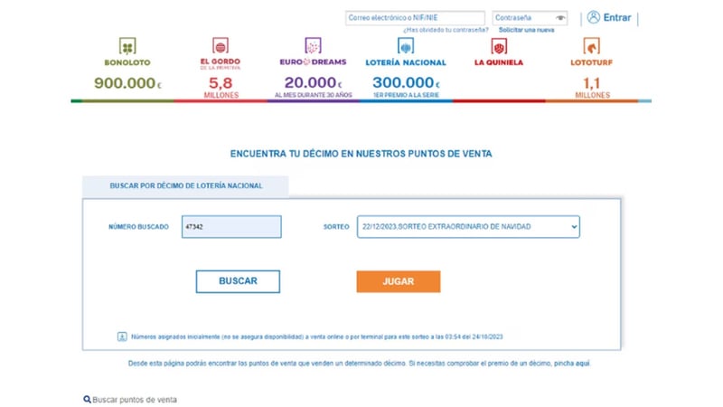This screenshot has width=723, height=407.
Task: Focus the Número buscado input field
Action: point(231,226)
